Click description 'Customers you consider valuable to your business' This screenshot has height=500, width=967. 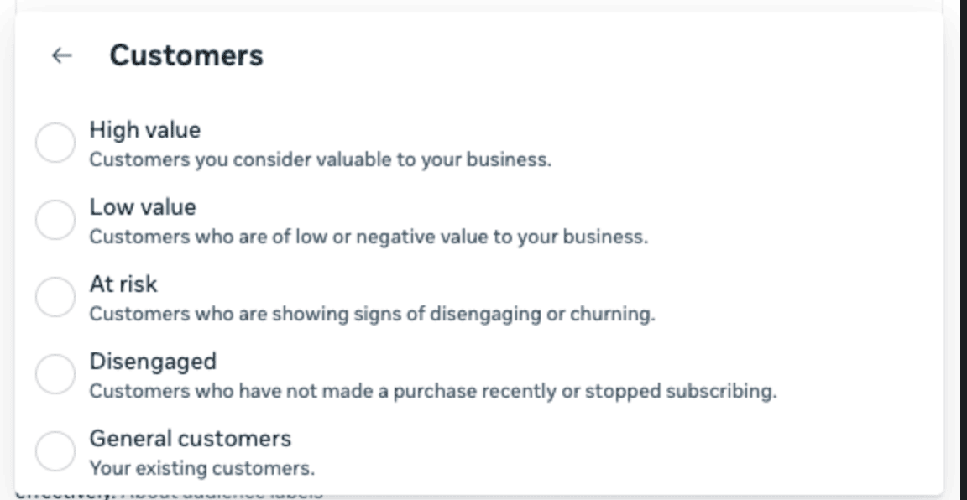320,159
